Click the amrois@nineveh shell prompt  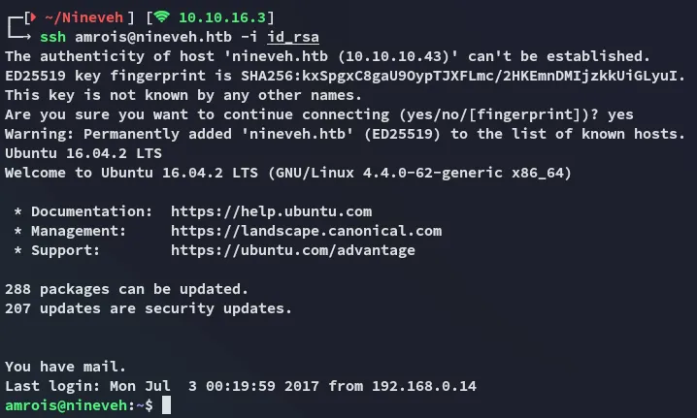click(x=66, y=404)
